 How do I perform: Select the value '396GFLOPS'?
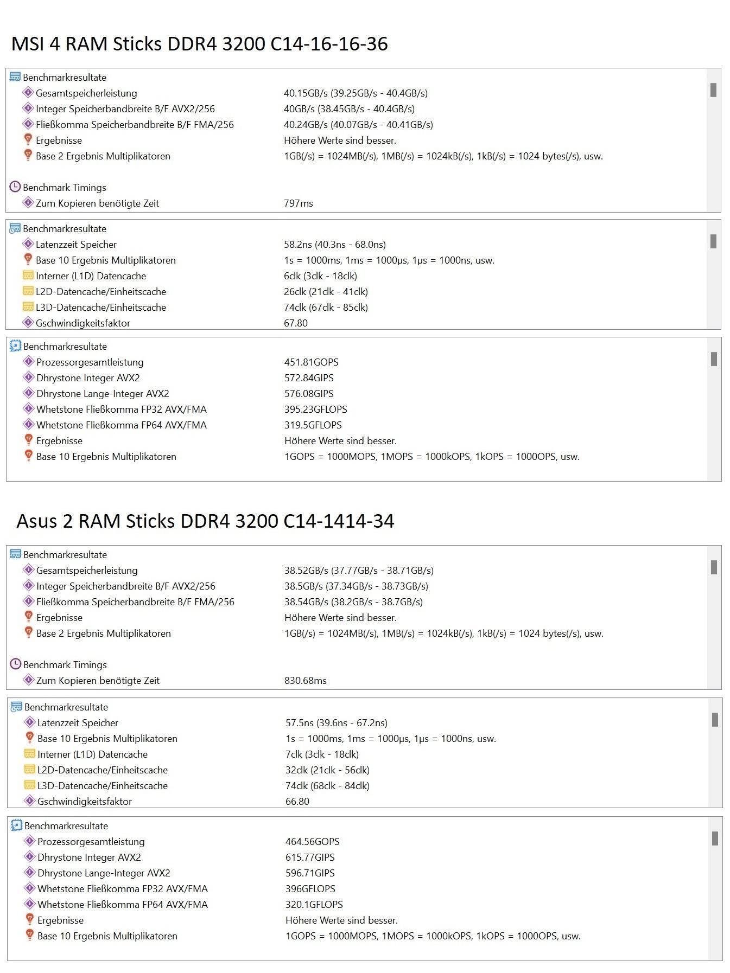click(x=310, y=889)
